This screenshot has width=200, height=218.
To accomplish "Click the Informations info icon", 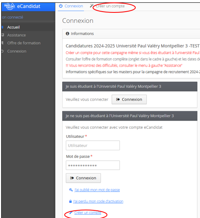I will (x=67, y=34).
